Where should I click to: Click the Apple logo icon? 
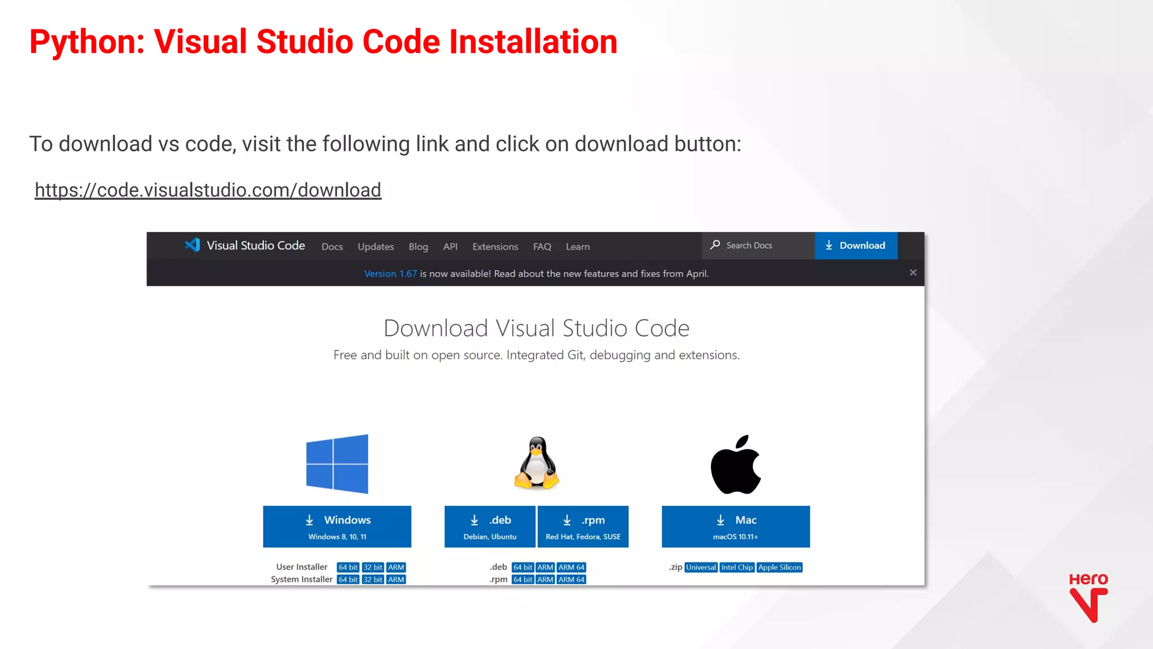(x=736, y=464)
